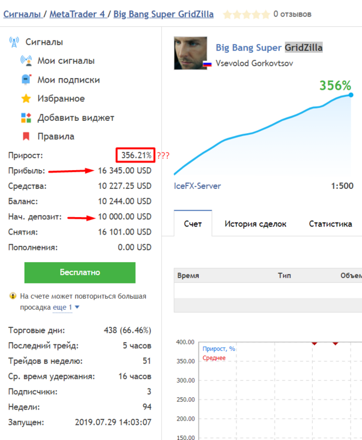362x440 pixels.
Task: Click the Russian flag icon by avatar
Action: coord(207,65)
